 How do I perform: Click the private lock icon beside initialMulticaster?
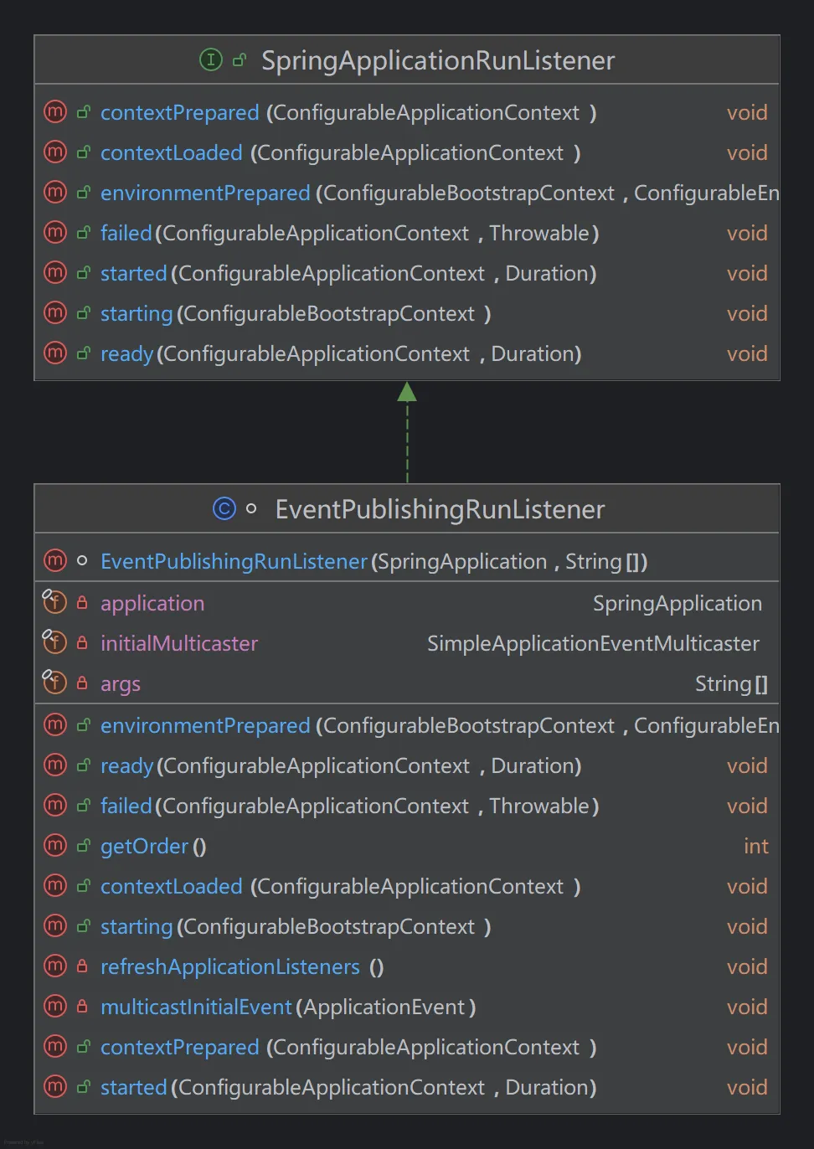coord(82,642)
